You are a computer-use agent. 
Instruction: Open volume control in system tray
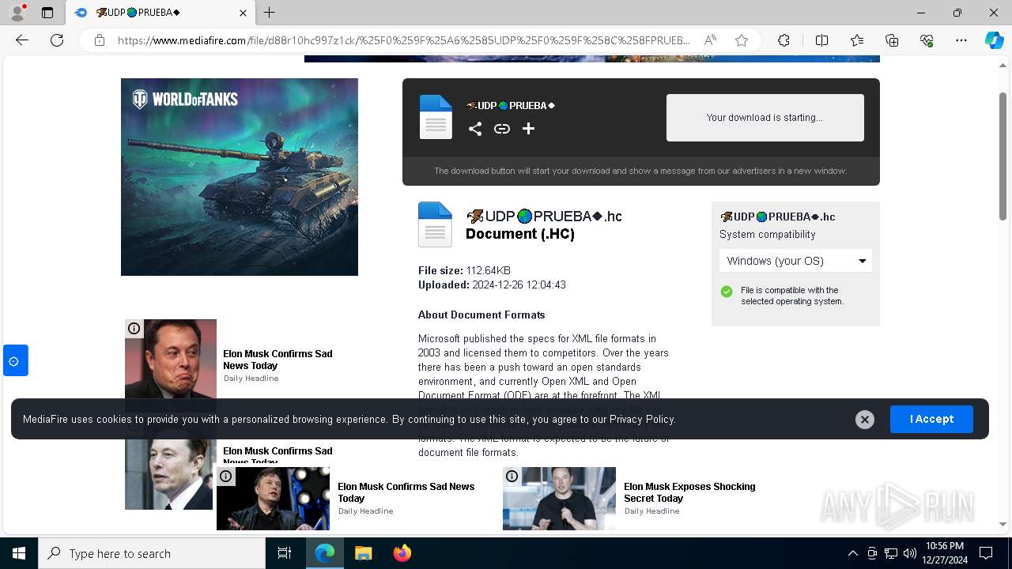(x=910, y=553)
